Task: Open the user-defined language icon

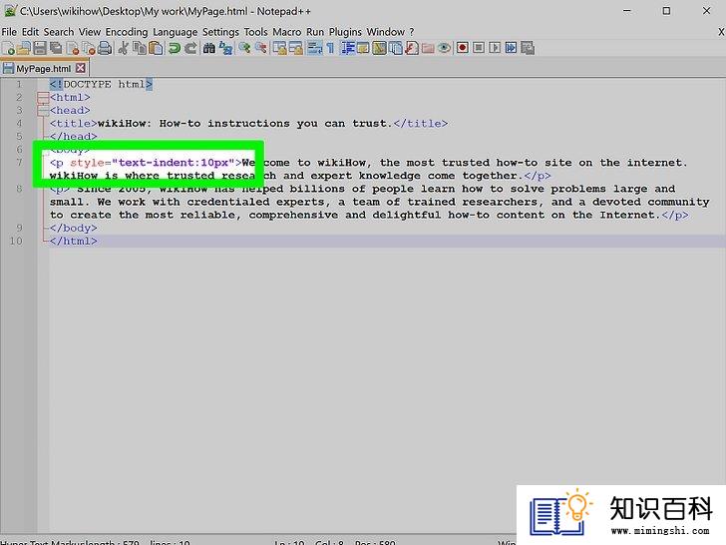Action: tap(363, 48)
